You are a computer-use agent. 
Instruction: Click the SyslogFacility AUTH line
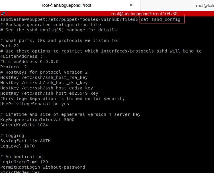pos(25,141)
